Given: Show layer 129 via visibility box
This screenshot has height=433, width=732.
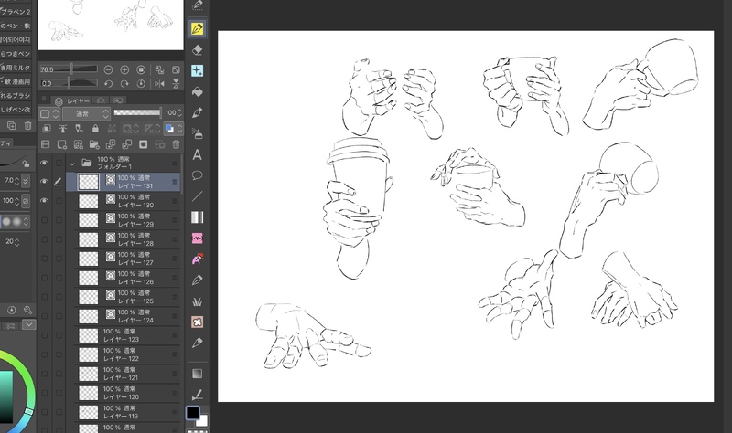Looking at the screenshot, I should [44, 220].
